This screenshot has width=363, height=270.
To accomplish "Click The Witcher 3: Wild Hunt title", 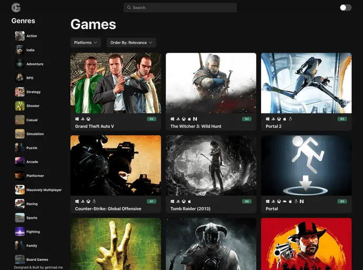I will 196,127.
